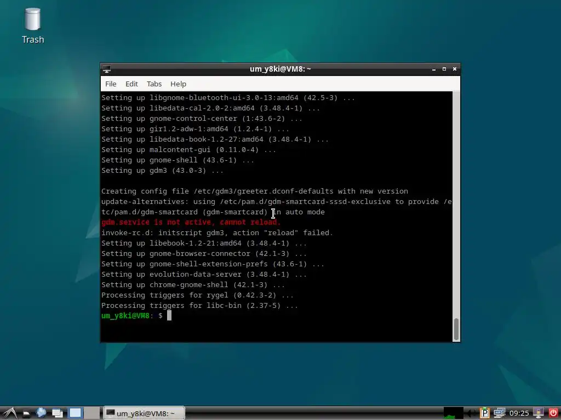Close the terminal window
This screenshot has width=561, height=420.
click(x=455, y=69)
